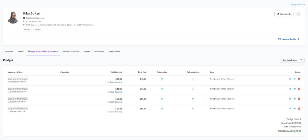Open subscriptions count 1 for 4/29/2025 11:02:00 AM pledge
The image size is (308, 140).
(193, 89)
